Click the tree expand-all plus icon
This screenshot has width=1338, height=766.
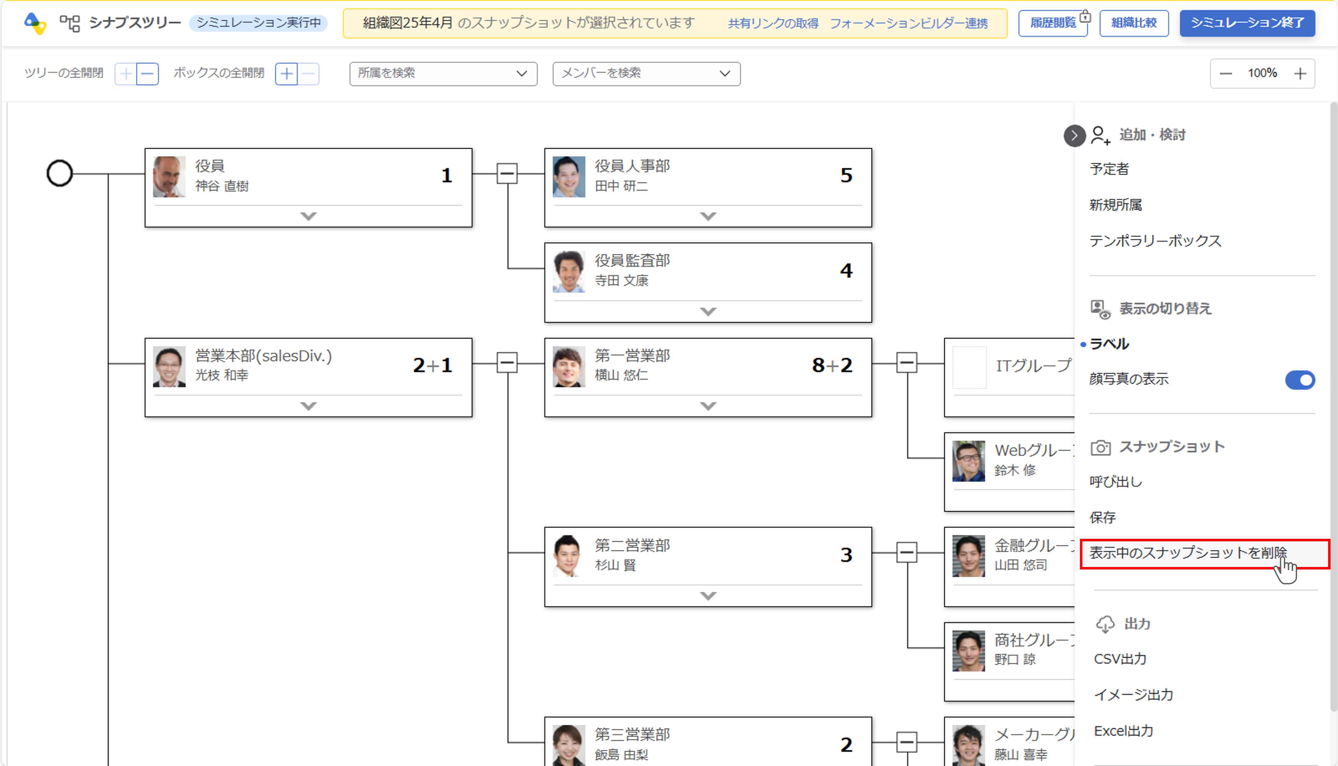point(126,74)
